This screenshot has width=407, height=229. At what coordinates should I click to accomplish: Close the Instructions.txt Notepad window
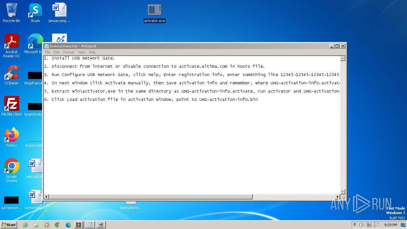[x=343, y=46]
